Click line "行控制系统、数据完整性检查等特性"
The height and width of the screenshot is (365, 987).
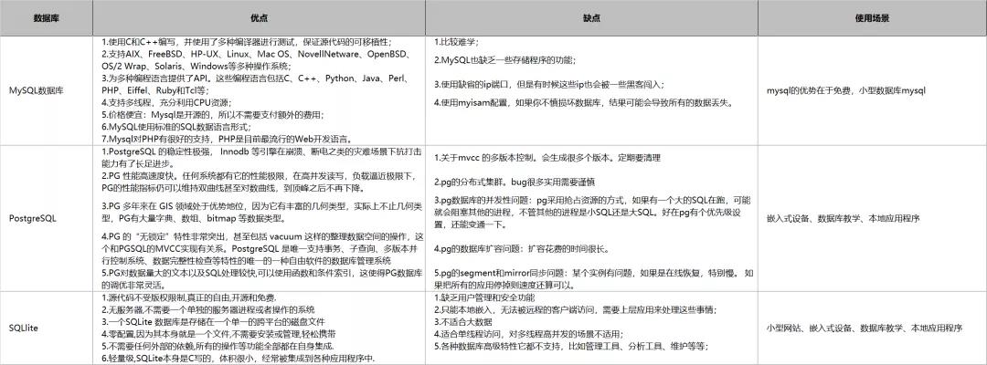[x=246, y=261]
